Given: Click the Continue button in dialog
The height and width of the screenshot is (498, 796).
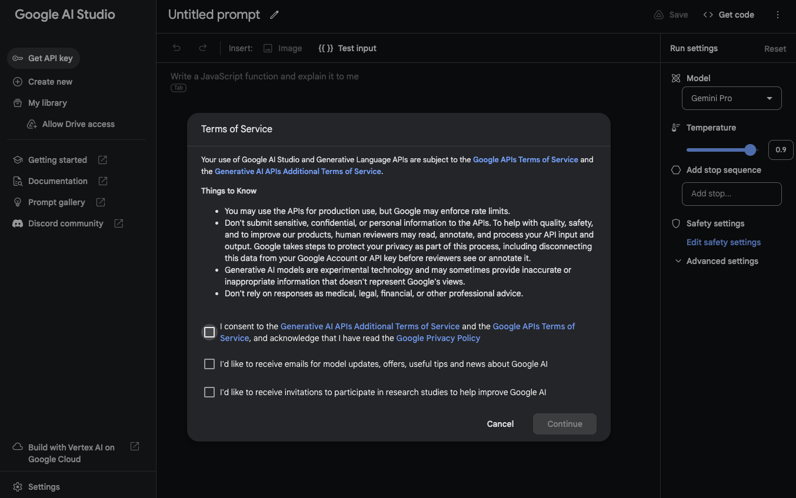Looking at the screenshot, I should [565, 424].
